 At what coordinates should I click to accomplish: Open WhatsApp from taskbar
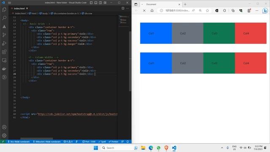(159, 148)
